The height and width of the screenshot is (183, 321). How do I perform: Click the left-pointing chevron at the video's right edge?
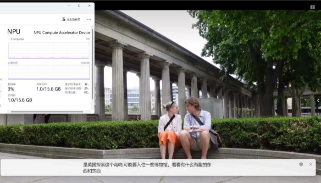(x=318, y=100)
